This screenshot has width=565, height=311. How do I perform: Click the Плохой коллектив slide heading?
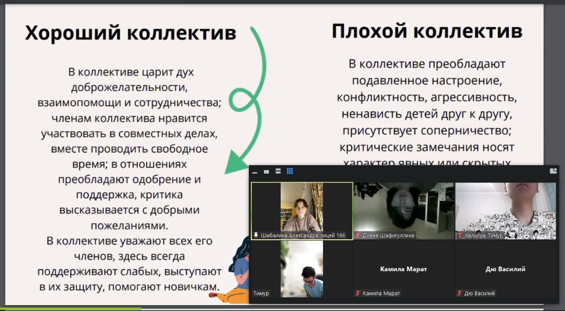(427, 31)
